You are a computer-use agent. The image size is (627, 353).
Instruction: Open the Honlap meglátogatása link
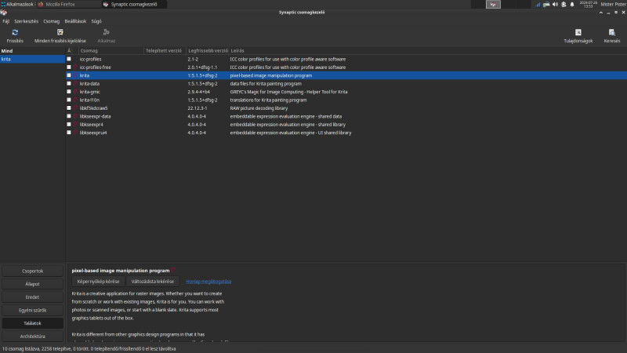pyautogui.click(x=208, y=282)
